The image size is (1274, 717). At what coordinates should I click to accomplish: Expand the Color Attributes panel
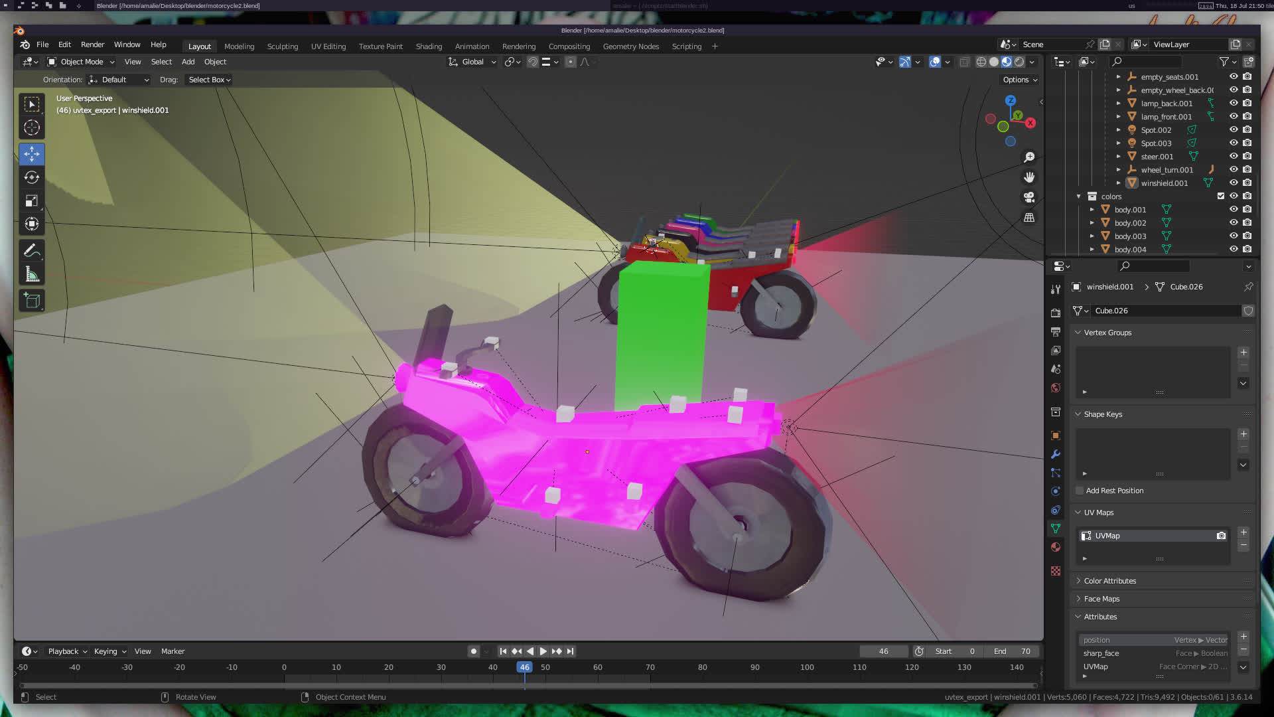pyautogui.click(x=1109, y=581)
